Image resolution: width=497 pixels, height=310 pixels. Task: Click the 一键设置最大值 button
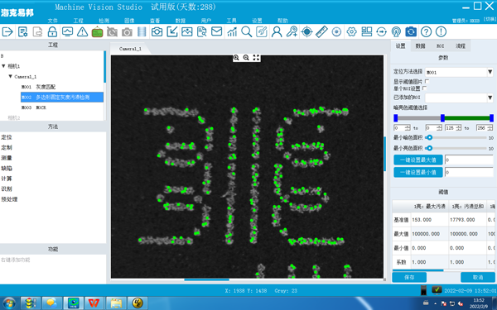(418, 160)
